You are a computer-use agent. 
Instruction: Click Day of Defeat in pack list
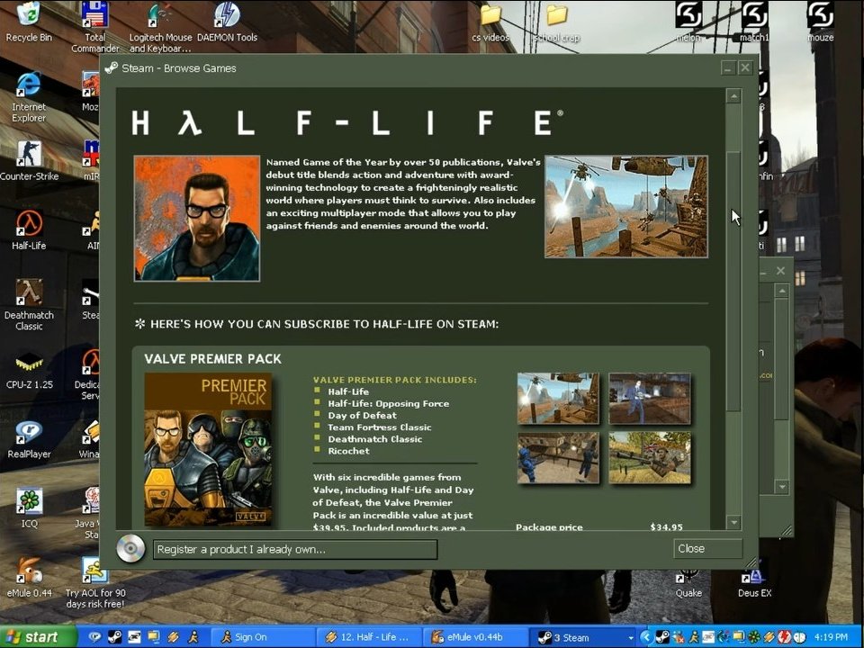362,416
